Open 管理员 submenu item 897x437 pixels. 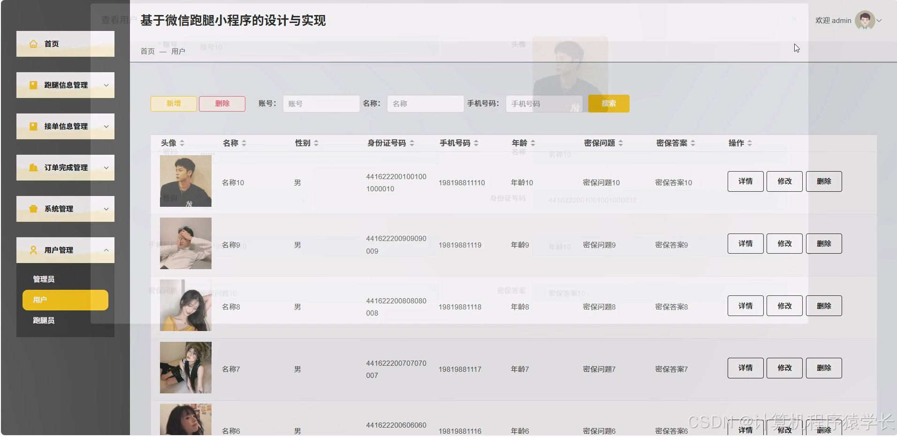(65, 279)
